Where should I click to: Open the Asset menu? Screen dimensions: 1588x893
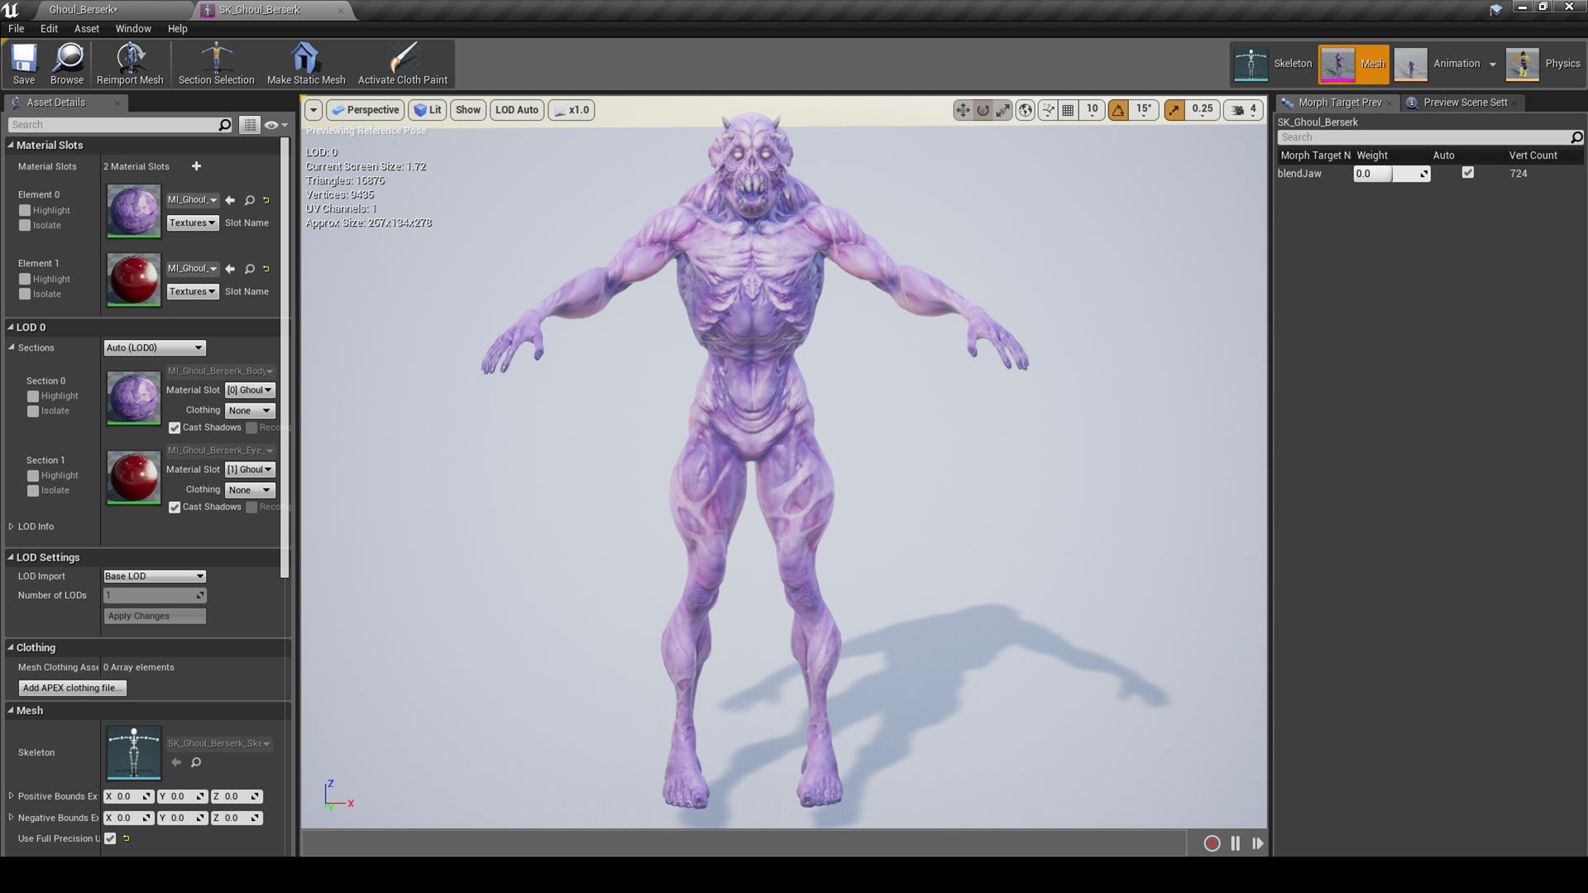pyautogui.click(x=86, y=28)
